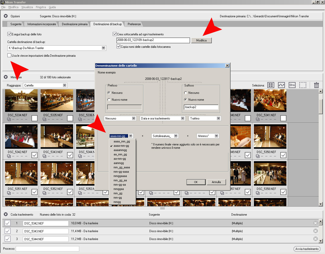Screen dimensions: 325x254
Task: Remove DSC_5342.NEF from transfer queue
Action: 315,223
